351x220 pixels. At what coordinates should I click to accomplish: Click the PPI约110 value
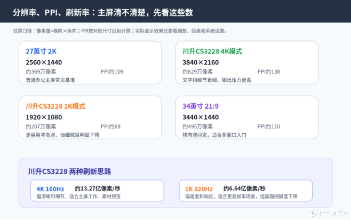(269, 127)
